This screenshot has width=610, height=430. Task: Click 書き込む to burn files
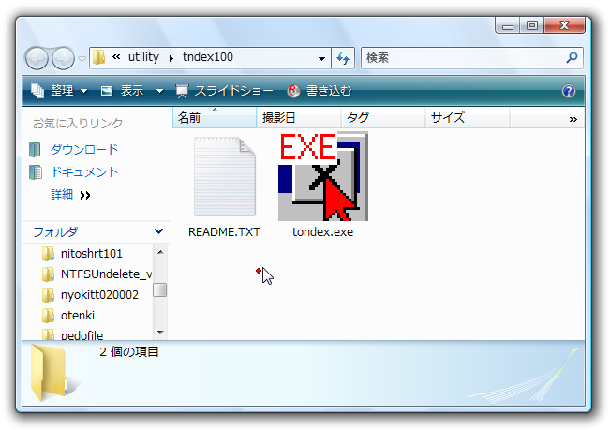coord(319,91)
